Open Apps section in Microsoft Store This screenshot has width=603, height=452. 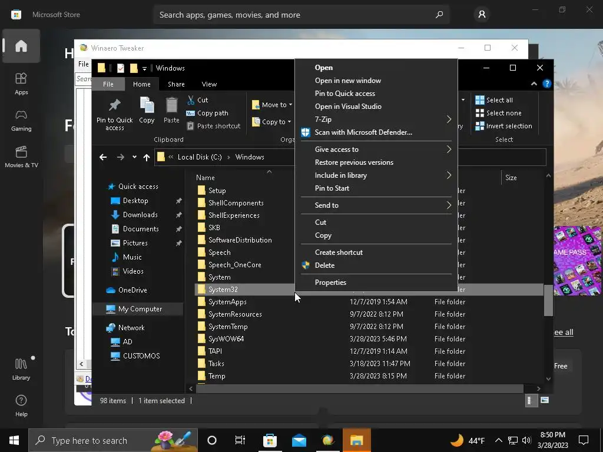tap(21, 84)
